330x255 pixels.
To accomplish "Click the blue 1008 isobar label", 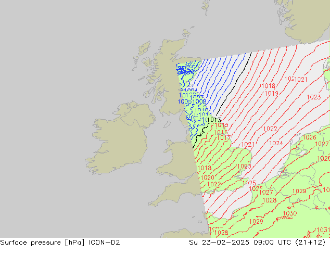I will 199,102.
